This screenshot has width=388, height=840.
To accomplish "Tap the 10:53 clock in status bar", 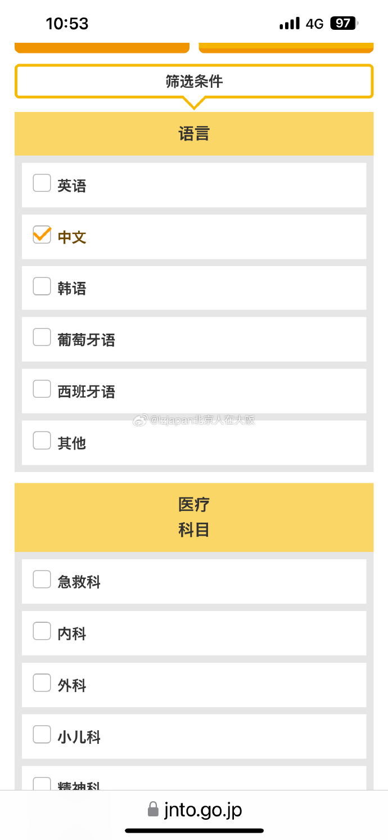I will pos(67,24).
